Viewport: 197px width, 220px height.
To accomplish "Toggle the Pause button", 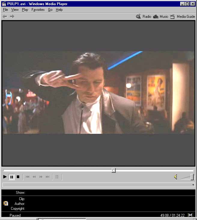I will coord(12,177).
